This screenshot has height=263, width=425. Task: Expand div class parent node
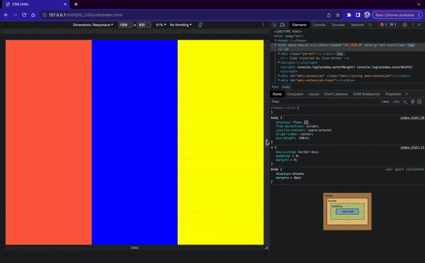tap(279, 54)
